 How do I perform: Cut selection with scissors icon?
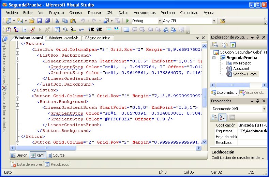pyautogui.click(x=57, y=21)
